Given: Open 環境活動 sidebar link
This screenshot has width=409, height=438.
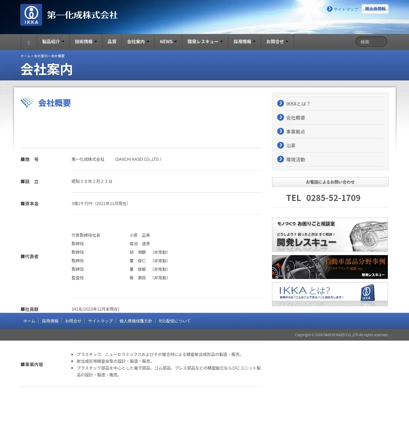Looking at the screenshot, I should click(x=296, y=159).
